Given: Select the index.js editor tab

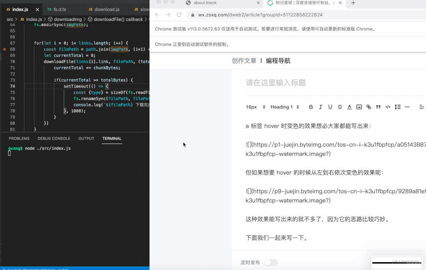Looking at the screenshot, I should tap(20, 9).
